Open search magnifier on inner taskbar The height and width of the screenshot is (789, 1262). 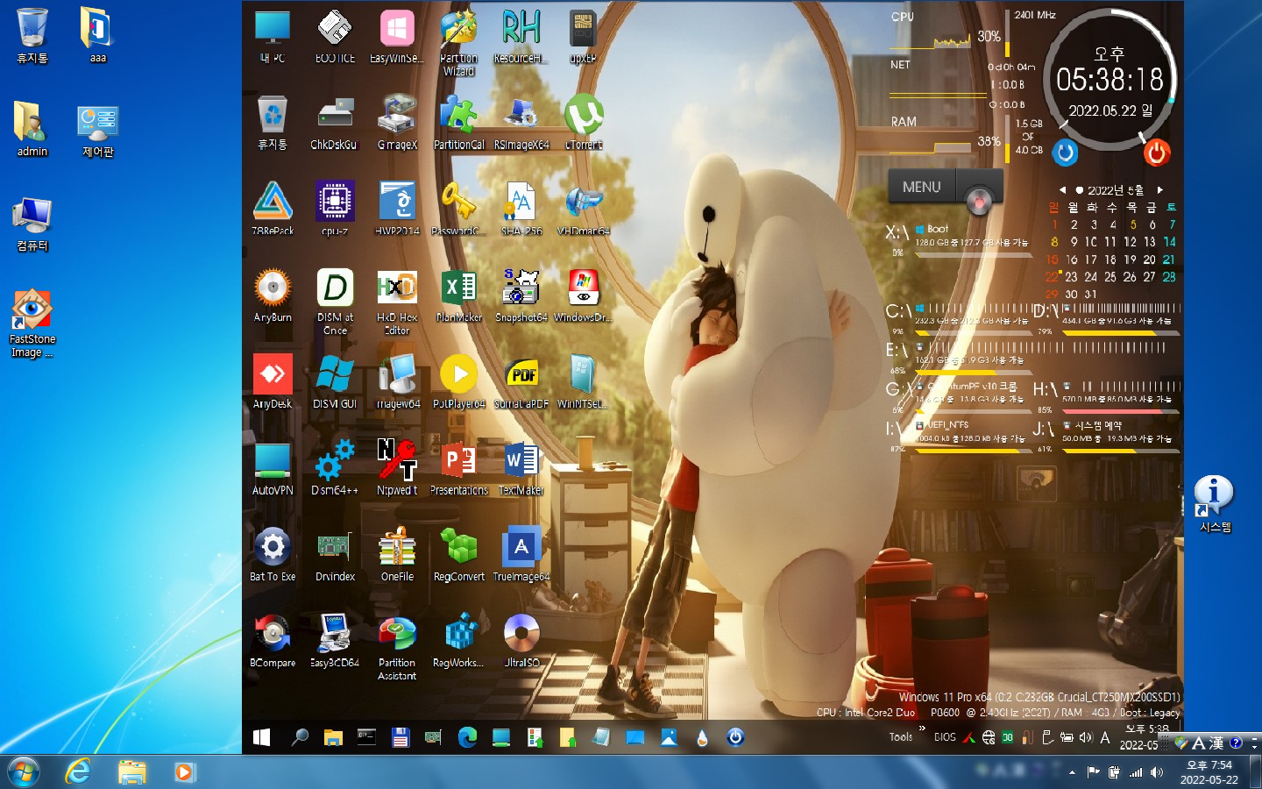coord(300,737)
